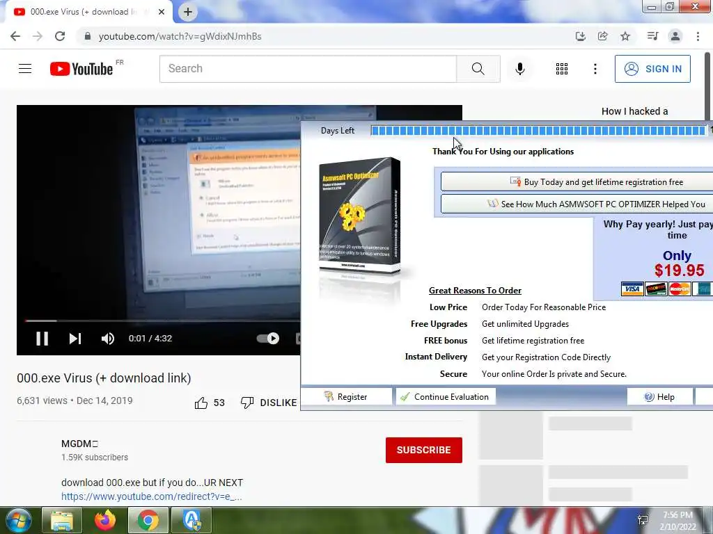
Task: Go to YouTube home via logo
Action: tap(81, 69)
